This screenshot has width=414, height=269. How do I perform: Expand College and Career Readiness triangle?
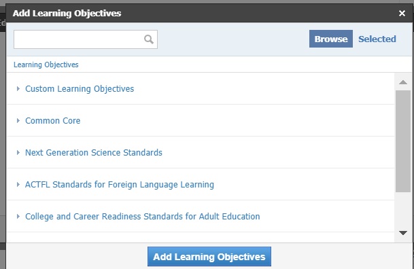[x=18, y=216]
